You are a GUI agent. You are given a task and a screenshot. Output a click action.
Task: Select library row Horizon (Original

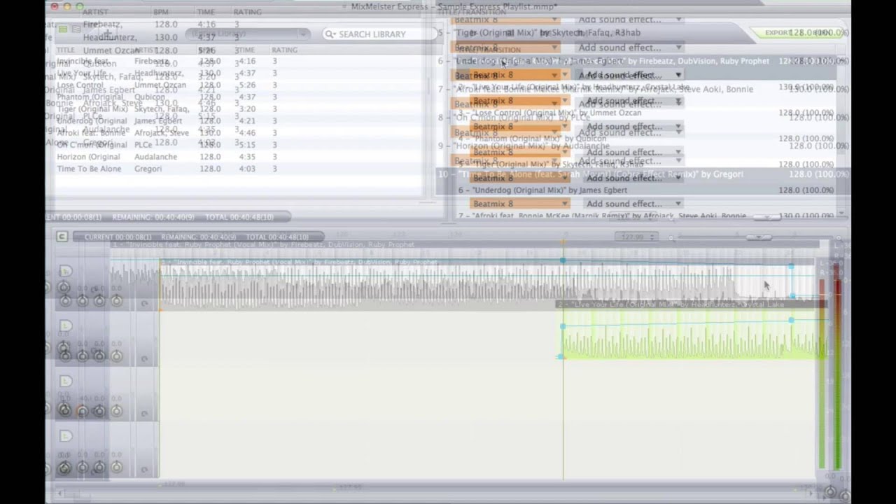pos(238,157)
